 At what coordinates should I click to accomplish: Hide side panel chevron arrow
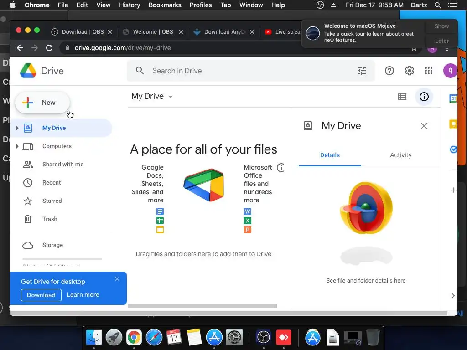[x=453, y=295]
